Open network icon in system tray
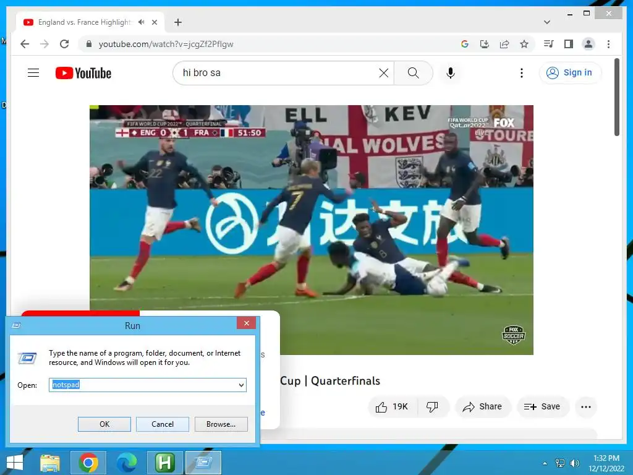The image size is (633, 475). (560, 463)
